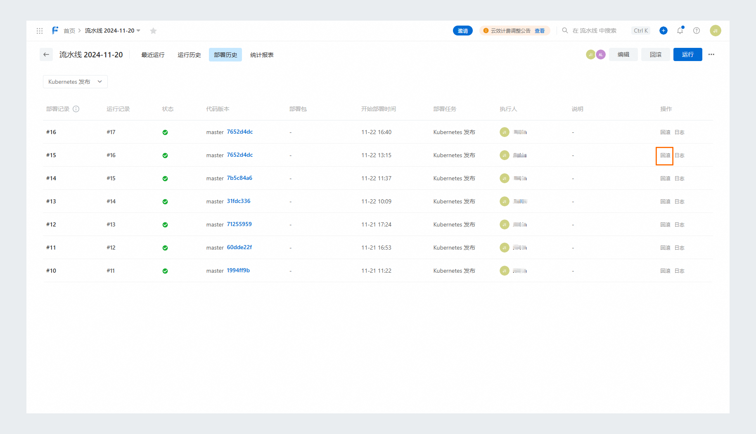
Task: Click 回滚 for deployment #14
Action: [665, 179]
